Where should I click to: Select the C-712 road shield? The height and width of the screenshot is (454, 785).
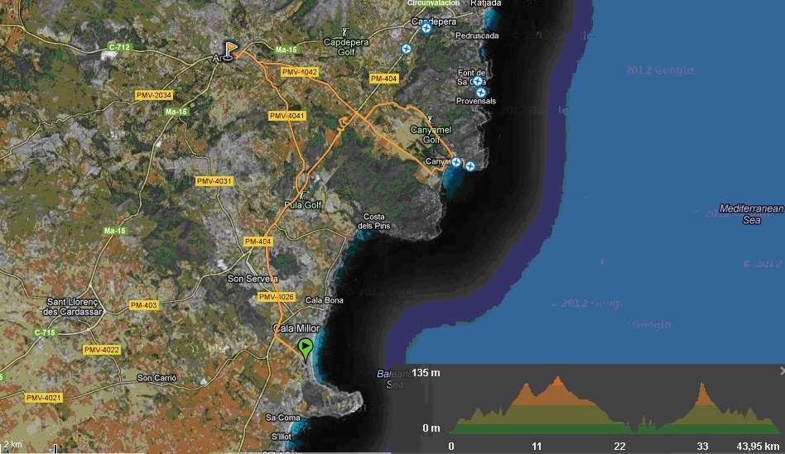[x=119, y=47]
